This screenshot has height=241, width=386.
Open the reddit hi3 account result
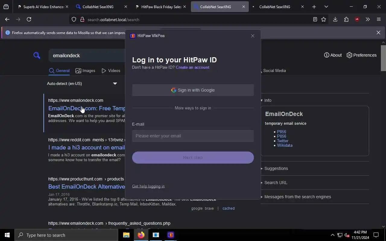pos(87,147)
